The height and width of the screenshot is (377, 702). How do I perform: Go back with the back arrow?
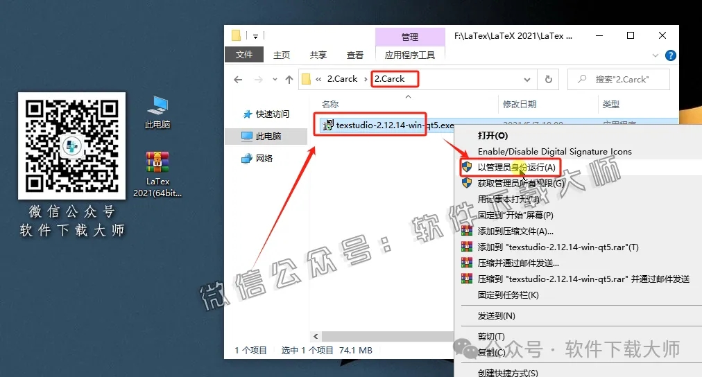tap(238, 80)
